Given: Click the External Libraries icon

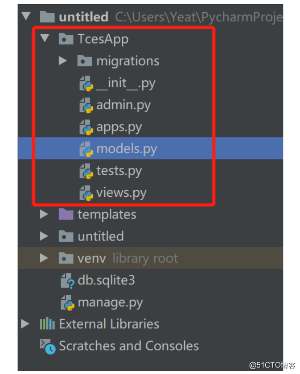Looking at the screenshot, I should coord(46,324).
